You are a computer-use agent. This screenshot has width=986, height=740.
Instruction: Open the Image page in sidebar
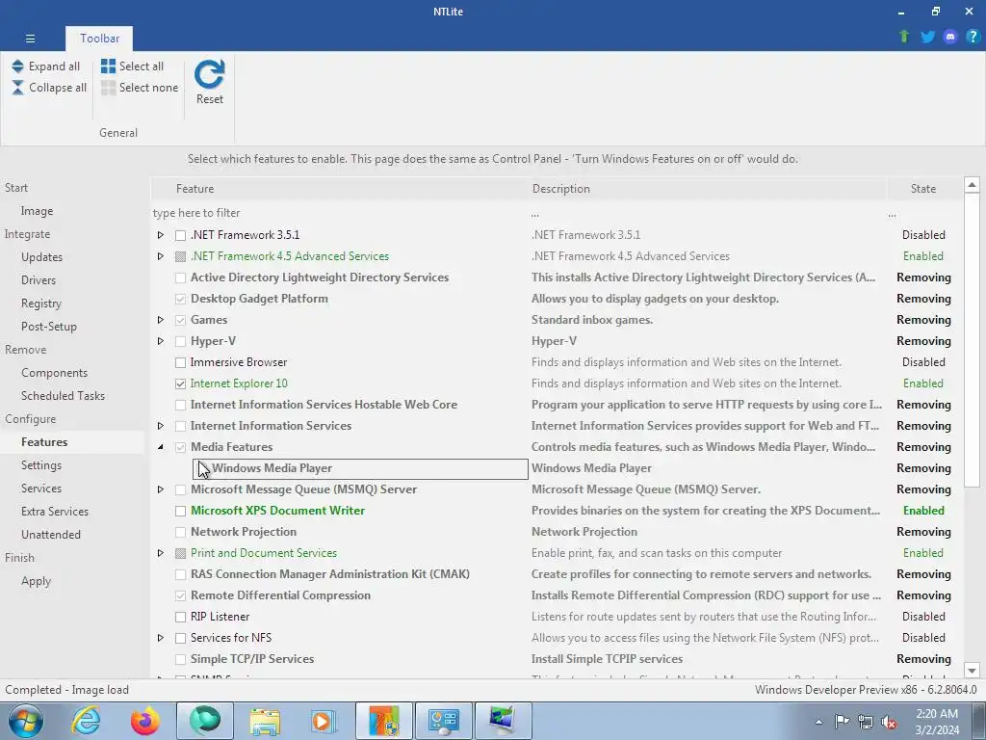(37, 211)
